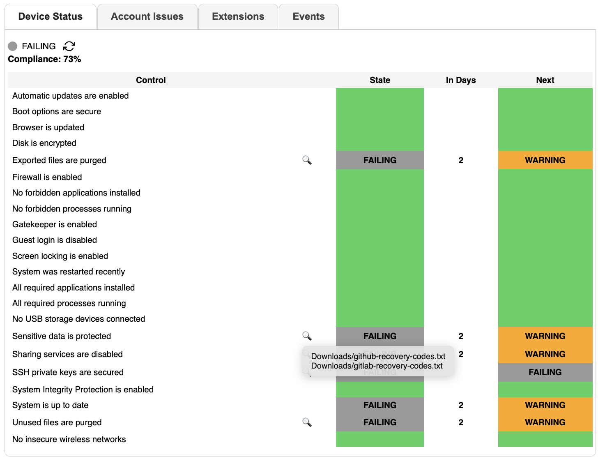Image resolution: width=598 pixels, height=461 pixels.
Task: Click the FAILING next-state cell for SSH private keys
Action: click(x=545, y=372)
